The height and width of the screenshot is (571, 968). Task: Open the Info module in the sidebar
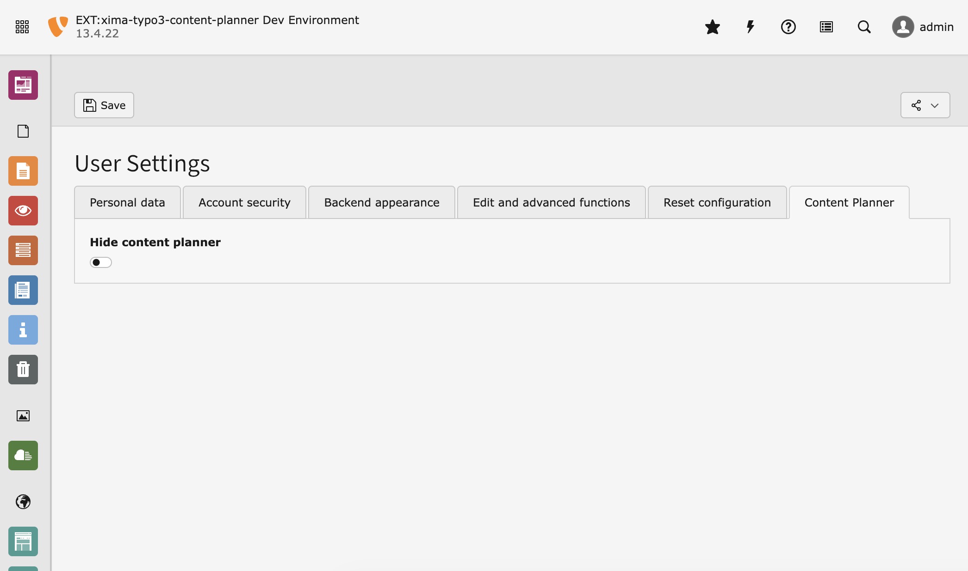23,330
